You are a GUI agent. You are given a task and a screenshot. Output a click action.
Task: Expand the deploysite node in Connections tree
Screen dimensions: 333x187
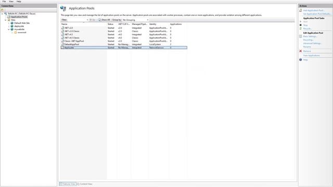tap(9, 26)
